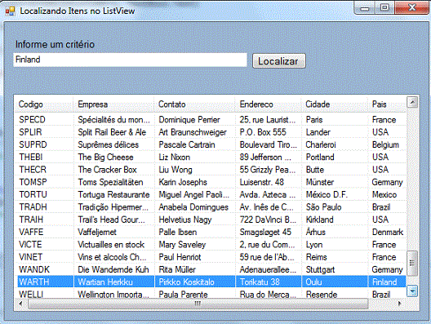Sort by the Contato column header
Image resolution: width=431 pixels, height=324 pixels.
194,104
